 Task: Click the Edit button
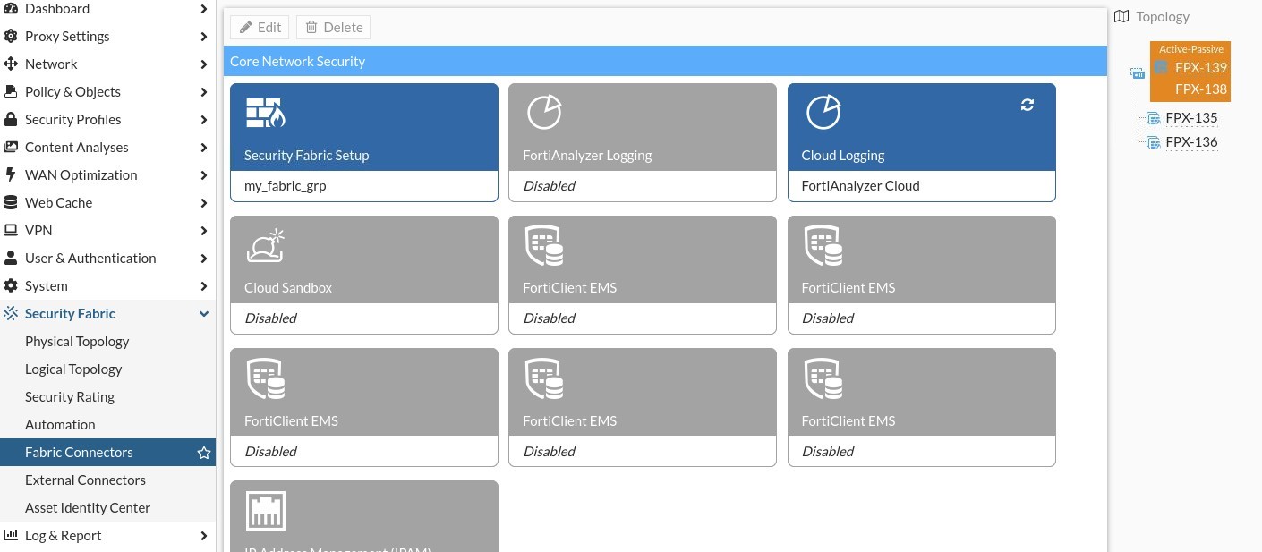tap(260, 27)
